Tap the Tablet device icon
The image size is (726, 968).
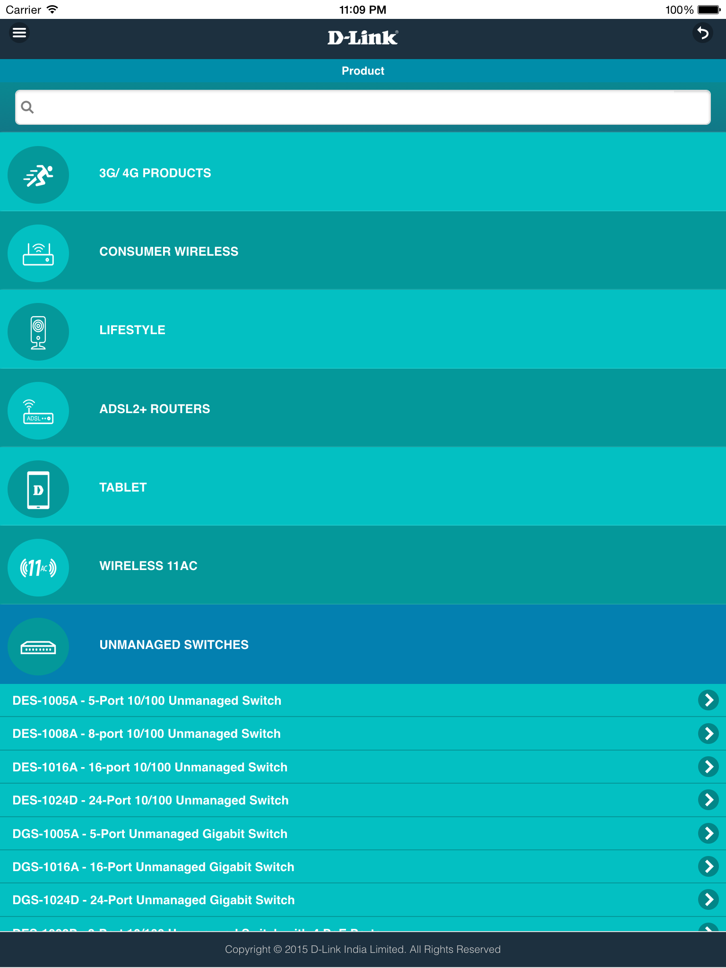(38, 489)
